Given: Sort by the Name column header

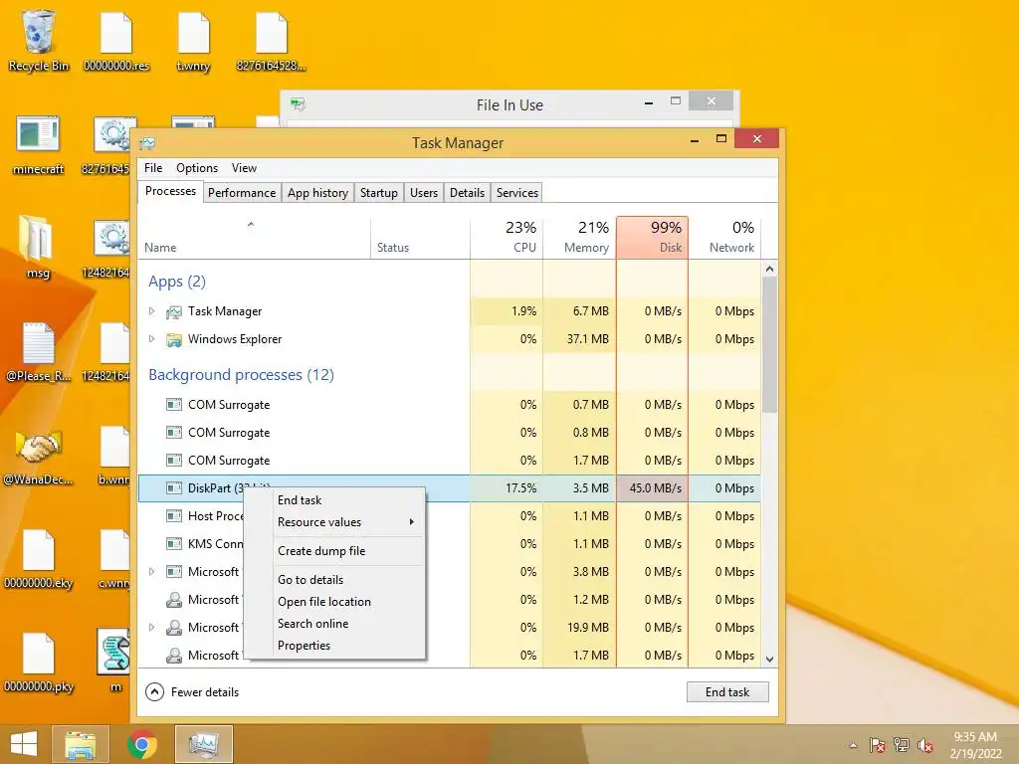Looking at the screenshot, I should [x=254, y=237].
